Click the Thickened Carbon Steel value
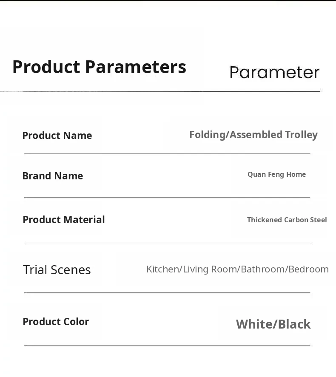 [287, 220]
